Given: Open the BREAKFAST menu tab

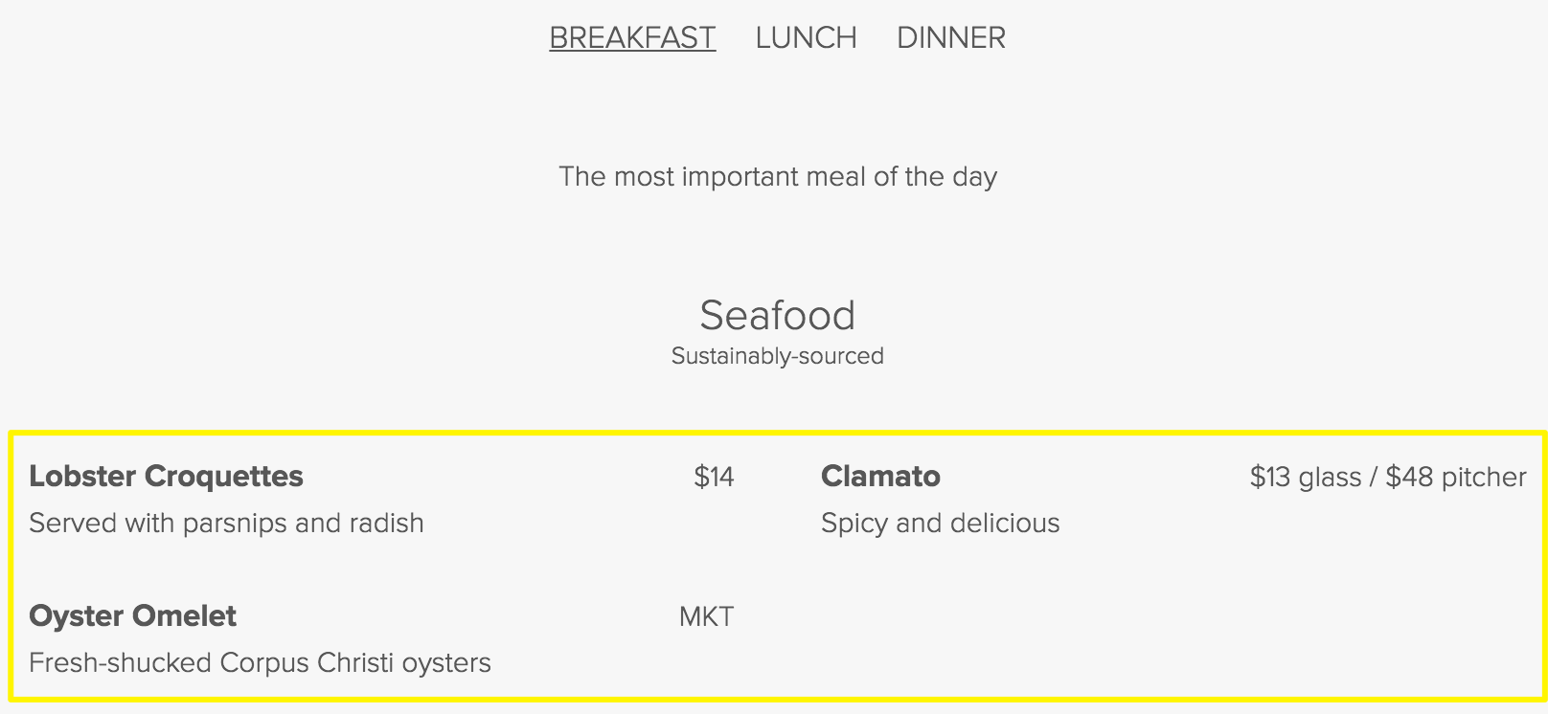Looking at the screenshot, I should 632,37.
